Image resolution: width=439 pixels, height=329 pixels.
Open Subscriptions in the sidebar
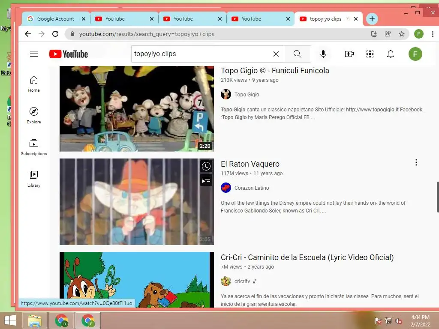pyautogui.click(x=34, y=147)
